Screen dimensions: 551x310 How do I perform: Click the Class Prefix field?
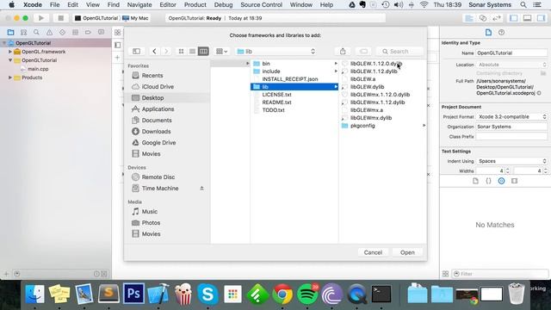(x=511, y=136)
